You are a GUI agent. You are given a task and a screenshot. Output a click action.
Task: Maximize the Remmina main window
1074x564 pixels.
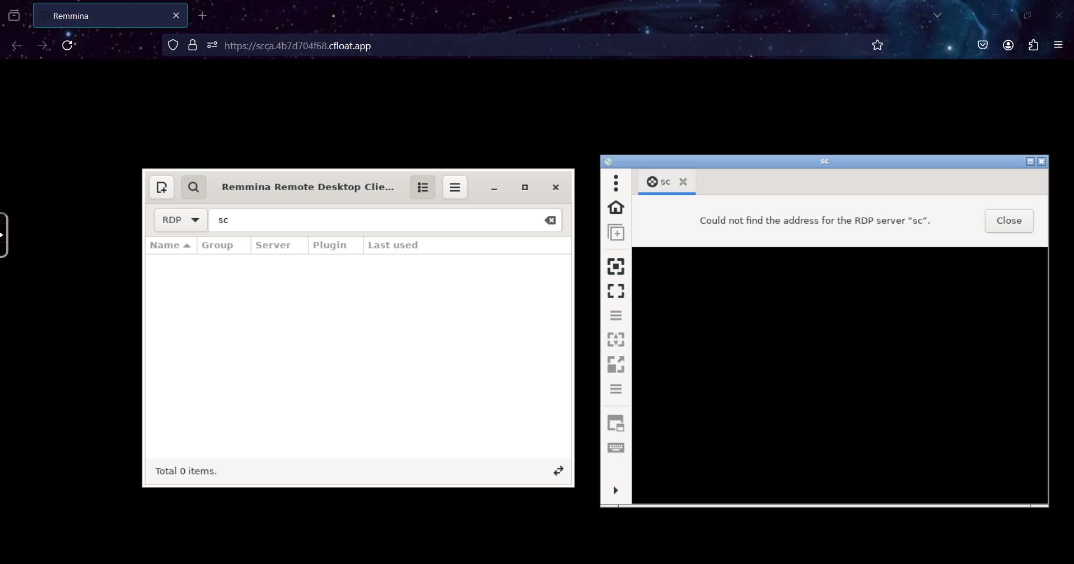click(x=525, y=187)
